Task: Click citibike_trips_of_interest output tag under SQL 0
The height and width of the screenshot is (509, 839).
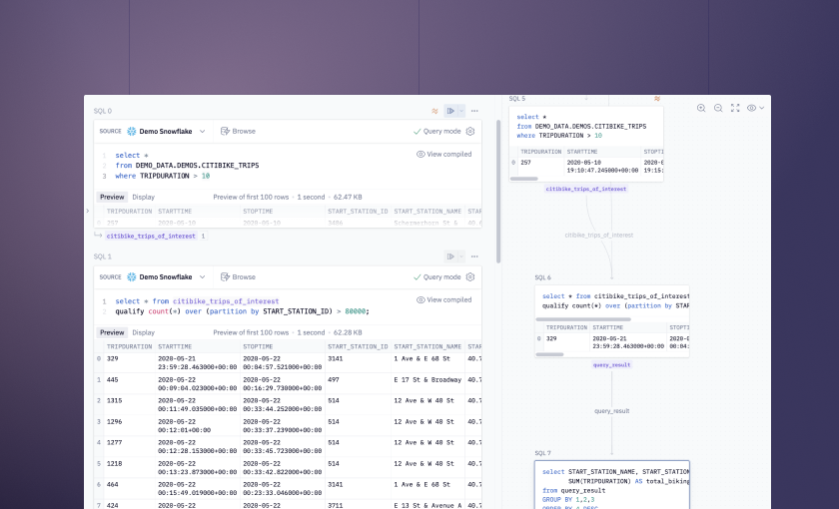Action: click(151, 236)
